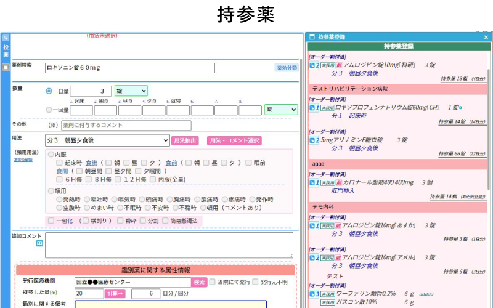This screenshot has width=493, height=308.
Task: Click the 薬効分類 button
Action: (x=286, y=68)
